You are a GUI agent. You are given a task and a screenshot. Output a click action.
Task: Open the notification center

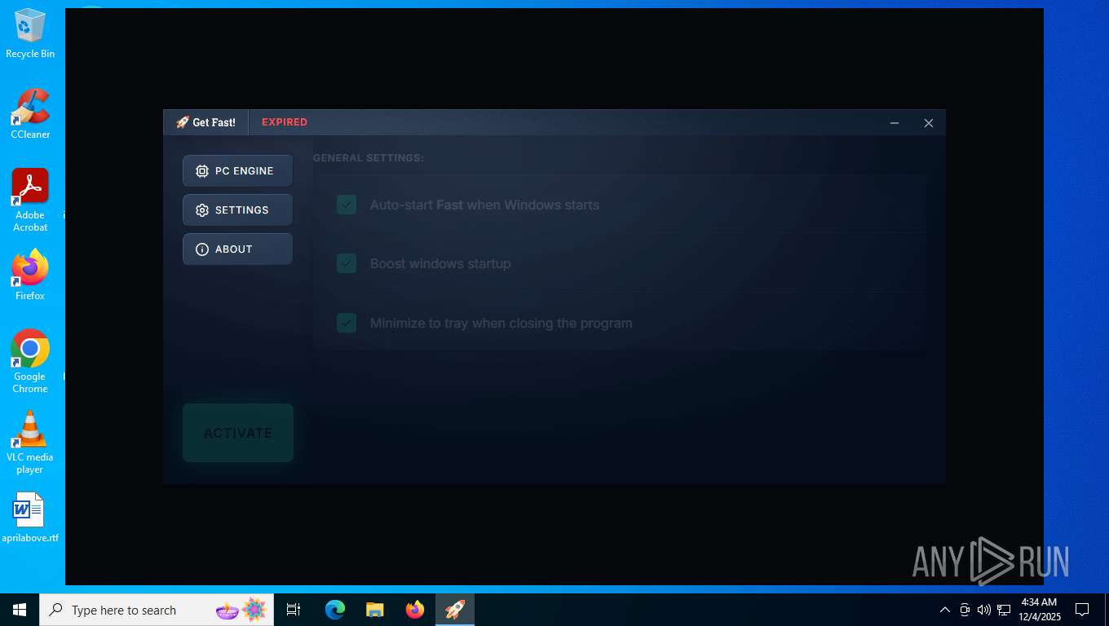click(1082, 610)
